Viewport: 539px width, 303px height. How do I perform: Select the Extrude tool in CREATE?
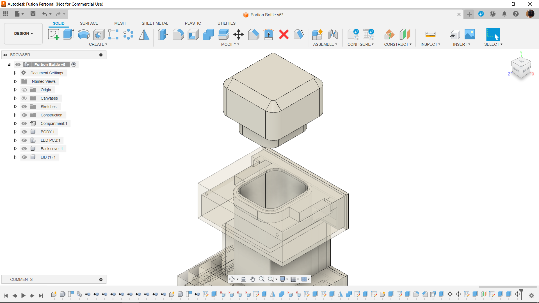pos(68,34)
